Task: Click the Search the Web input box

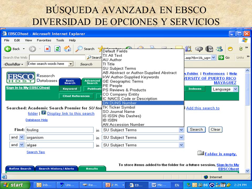Action: (x=57, y=57)
